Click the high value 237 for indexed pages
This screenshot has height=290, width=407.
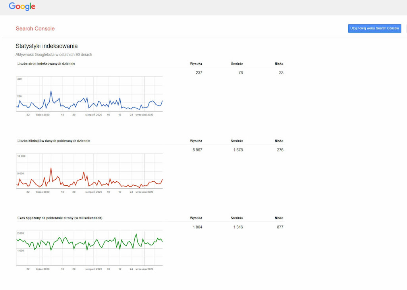coord(199,73)
